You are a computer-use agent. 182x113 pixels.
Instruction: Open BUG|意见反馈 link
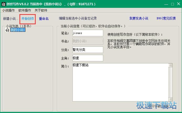(166, 18)
